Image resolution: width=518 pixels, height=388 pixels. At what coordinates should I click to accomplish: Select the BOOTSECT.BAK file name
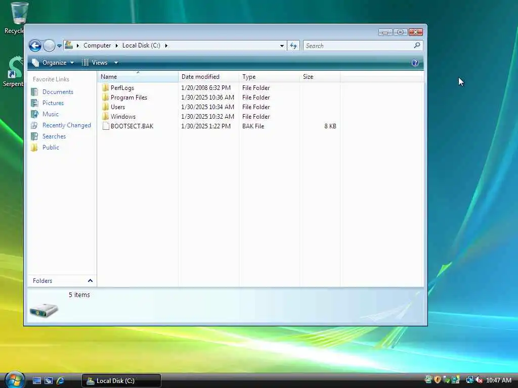coord(132,126)
